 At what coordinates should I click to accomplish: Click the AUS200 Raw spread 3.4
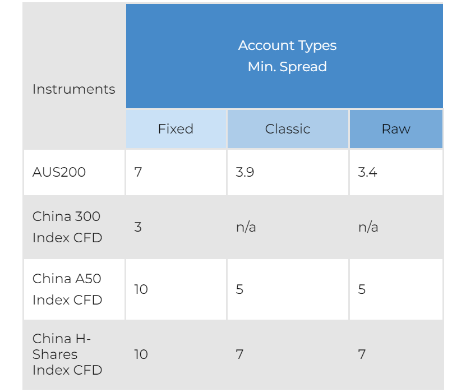click(367, 172)
